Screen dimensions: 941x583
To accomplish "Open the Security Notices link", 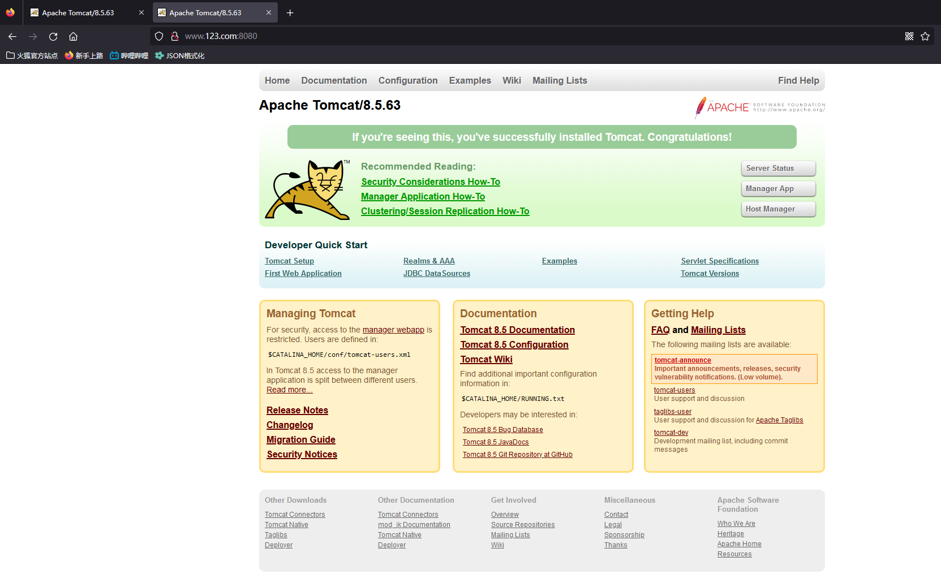I will (302, 454).
